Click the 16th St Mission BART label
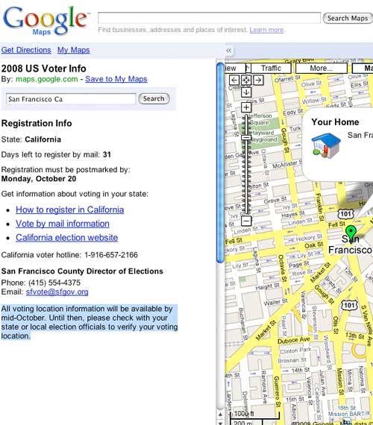Screen dimensions: 373x425 (346, 411)
